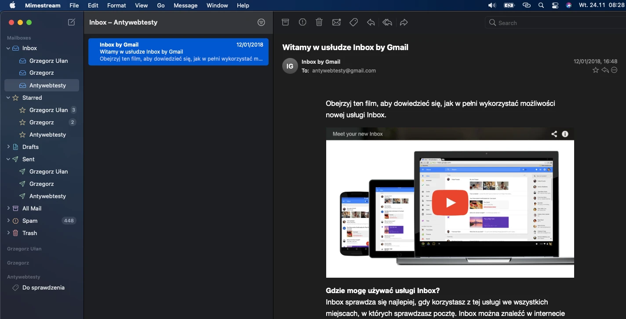Collapse the Starred mailbox group
Viewport: 626px width, 319px height.
click(8, 98)
